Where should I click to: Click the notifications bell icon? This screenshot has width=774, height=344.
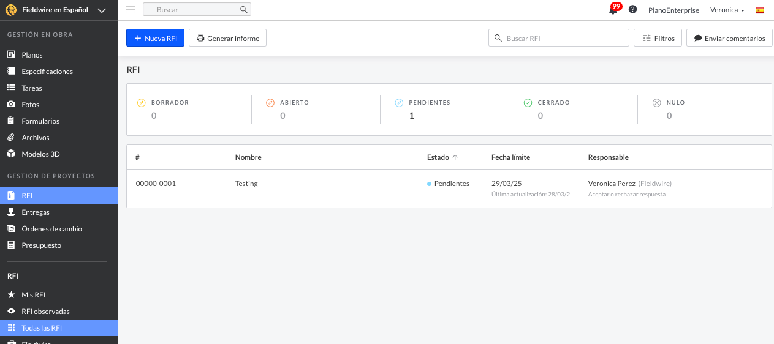[x=613, y=10]
